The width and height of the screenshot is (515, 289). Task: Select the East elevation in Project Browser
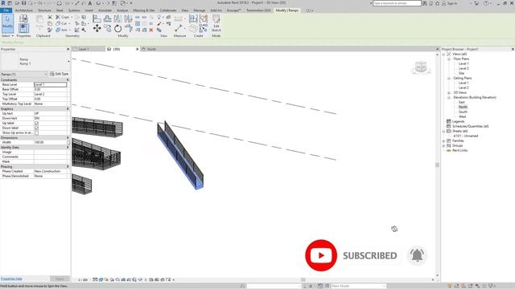click(x=461, y=102)
